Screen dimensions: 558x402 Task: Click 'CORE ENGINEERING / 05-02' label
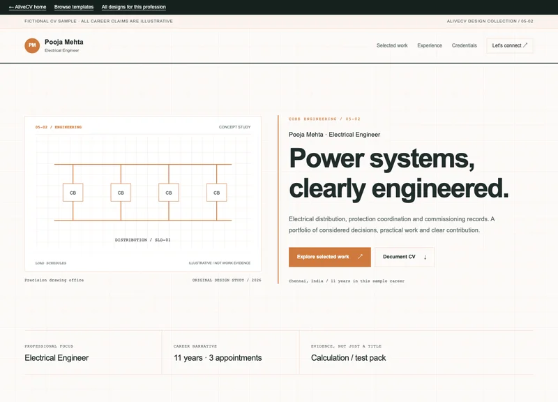(324, 119)
